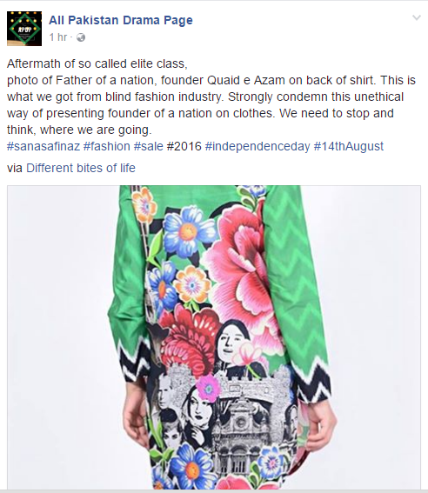The width and height of the screenshot is (428, 493).
Task: Click the post text starting 'Aftermath of so called'
Action: pos(211,97)
